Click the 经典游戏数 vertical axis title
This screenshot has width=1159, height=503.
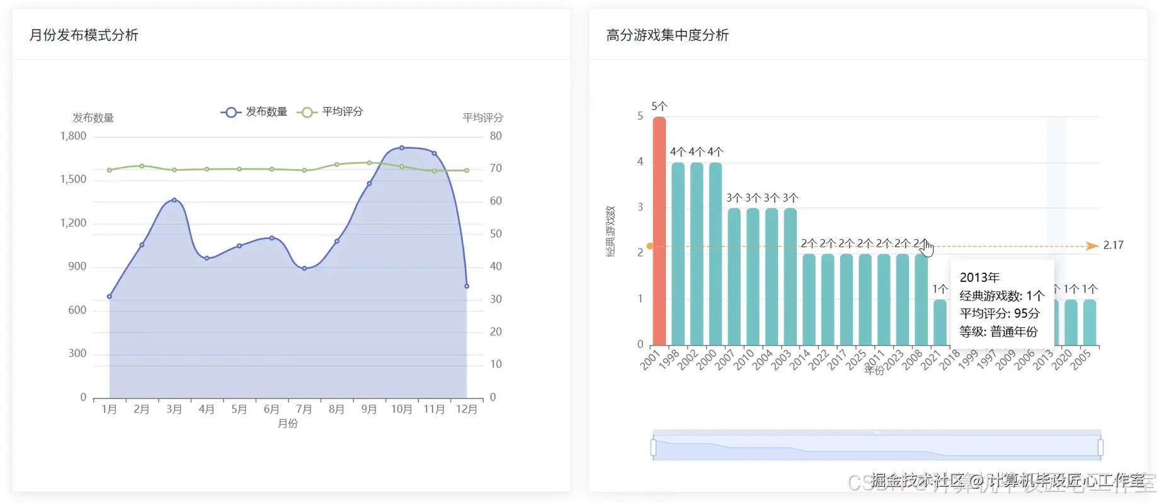point(610,231)
